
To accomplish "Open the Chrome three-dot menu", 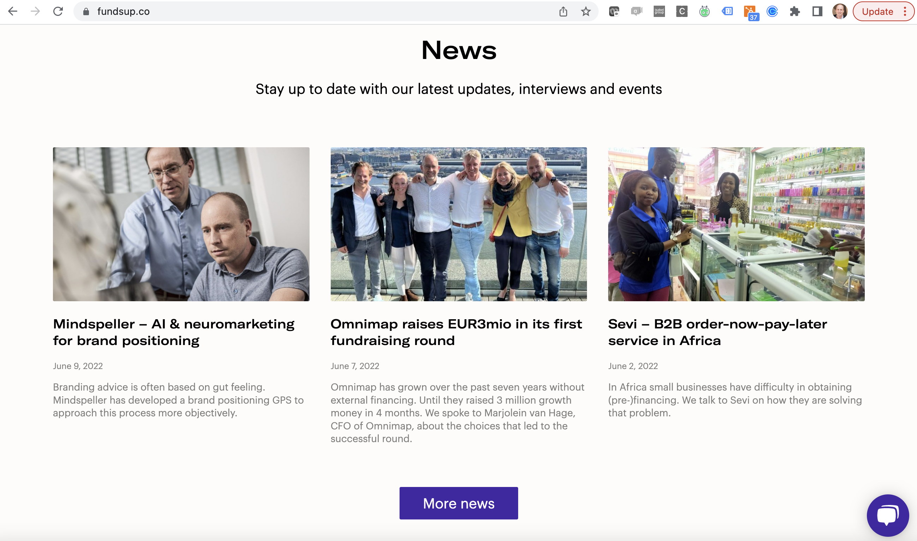I will click(905, 11).
